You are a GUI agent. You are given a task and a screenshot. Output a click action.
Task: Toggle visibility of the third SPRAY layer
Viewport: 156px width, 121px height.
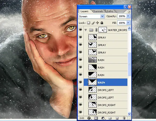pyautogui.click(x=81, y=52)
